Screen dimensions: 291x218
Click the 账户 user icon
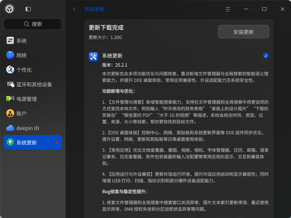[10, 113]
